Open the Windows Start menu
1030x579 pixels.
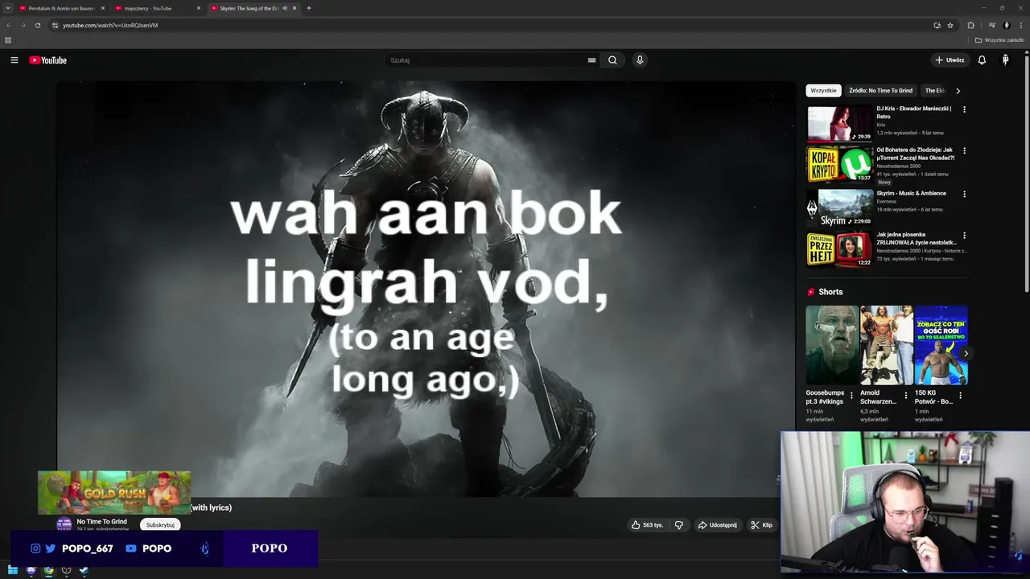point(13,570)
